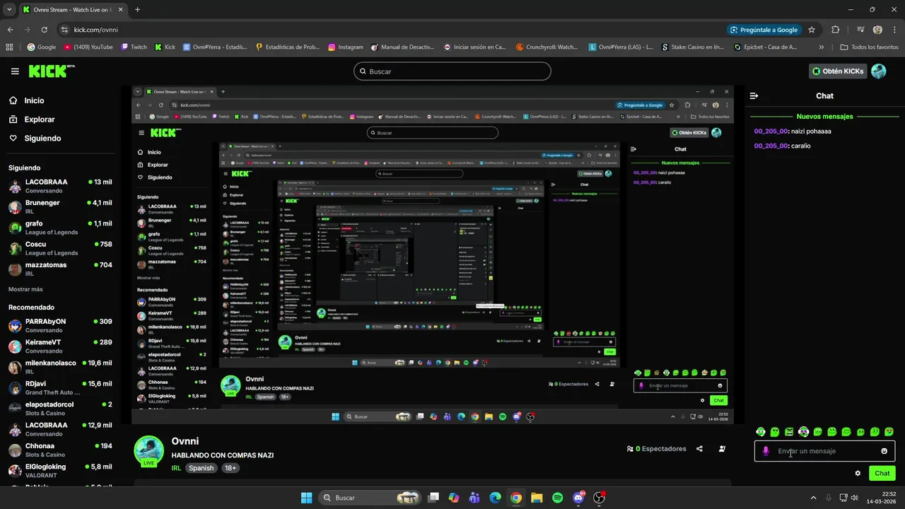Click the live stream video player

click(433, 255)
